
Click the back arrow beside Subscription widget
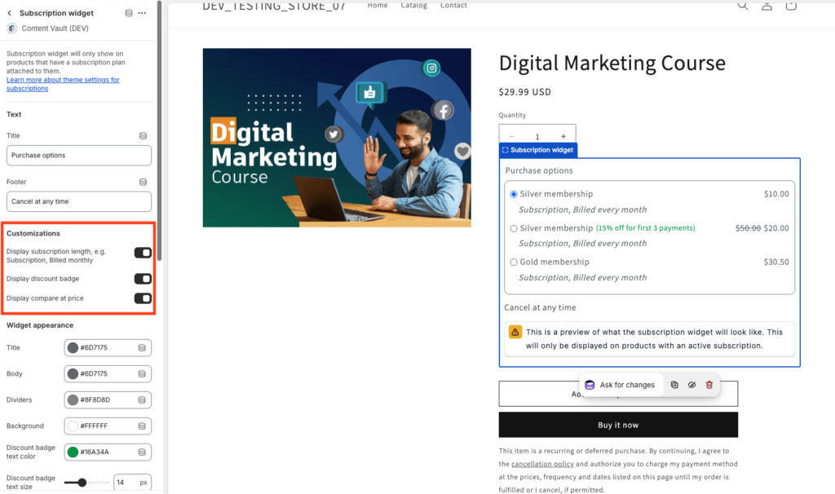[11, 13]
